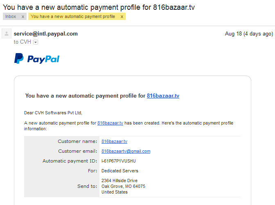Click the 816bazaartv@gmail.com email link
This screenshot has width=275, height=205.
pos(126,151)
